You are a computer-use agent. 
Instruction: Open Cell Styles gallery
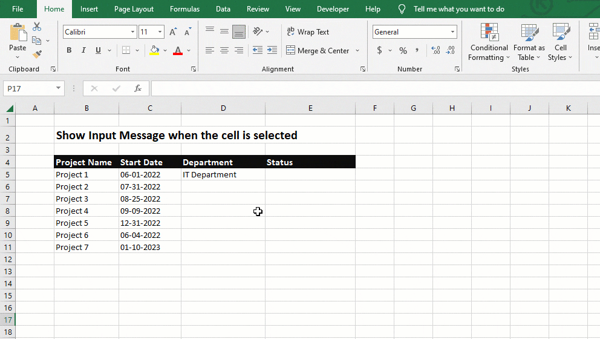pos(560,42)
